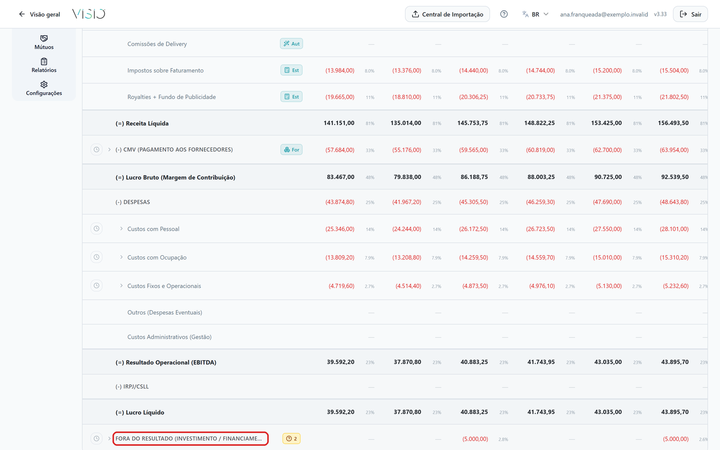The image size is (720, 450).
Task: Click Custos Administrativos (Gestão) label
Action: pyautogui.click(x=169, y=337)
